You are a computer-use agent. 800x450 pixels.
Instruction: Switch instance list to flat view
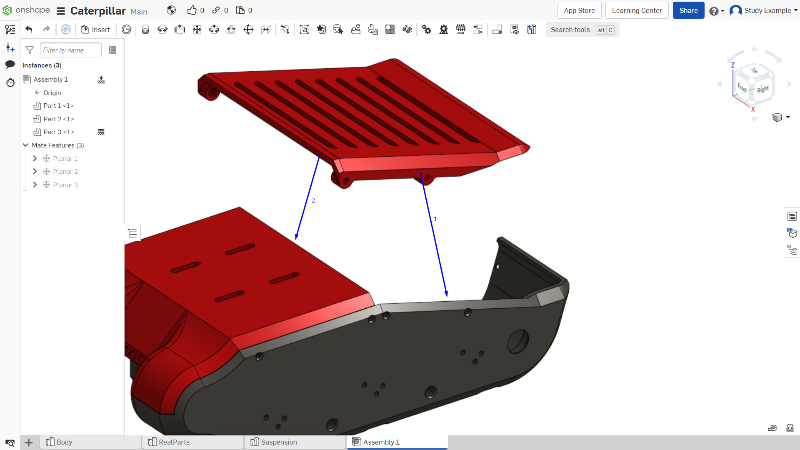coord(112,50)
